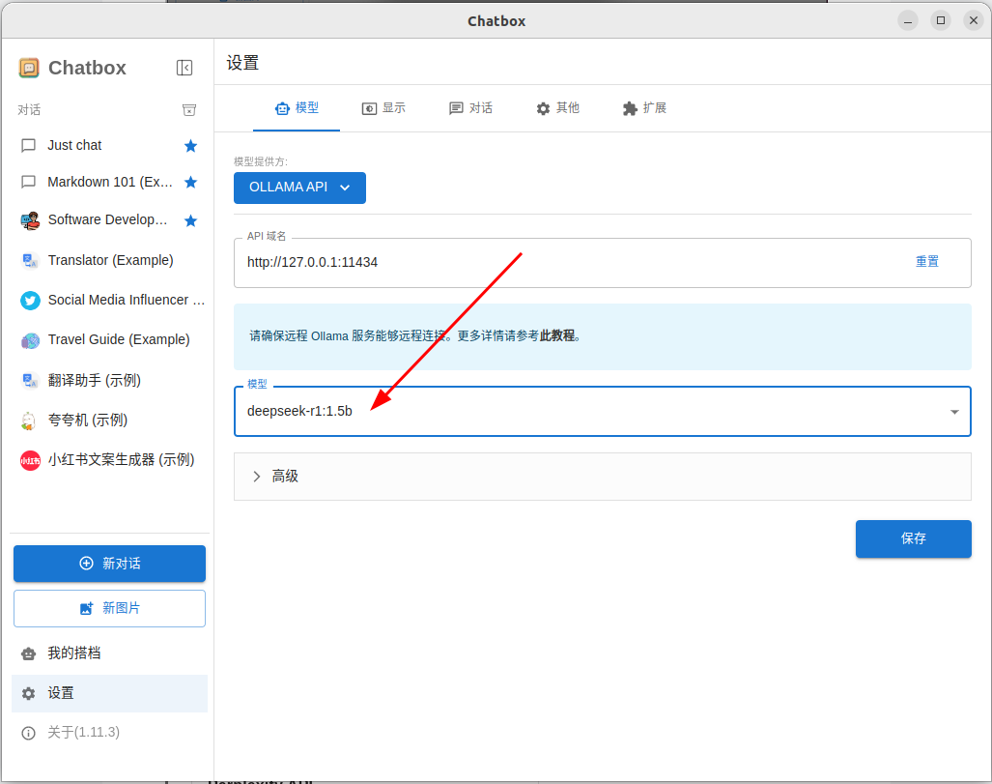
Task: Click the puzzle icon on 扩展 tab
Action: [630, 109]
